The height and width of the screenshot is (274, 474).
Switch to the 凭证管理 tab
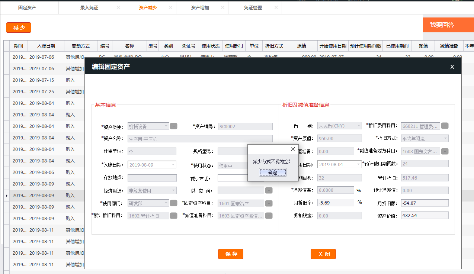point(253,7)
